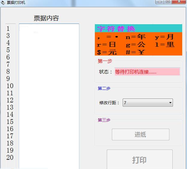Click the 票据内容 heading
The image size is (187, 169).
pos(46,18)
